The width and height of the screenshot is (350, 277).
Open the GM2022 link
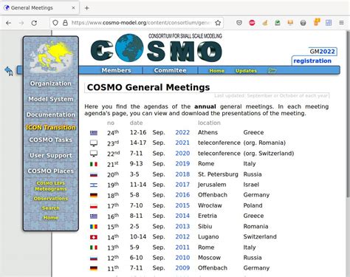(323, 52)
